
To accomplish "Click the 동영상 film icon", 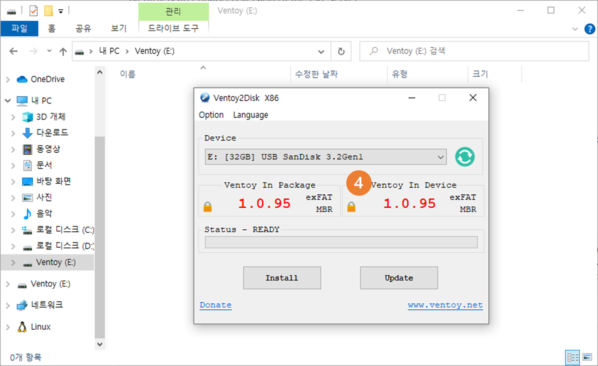I will tap(28, 149).
